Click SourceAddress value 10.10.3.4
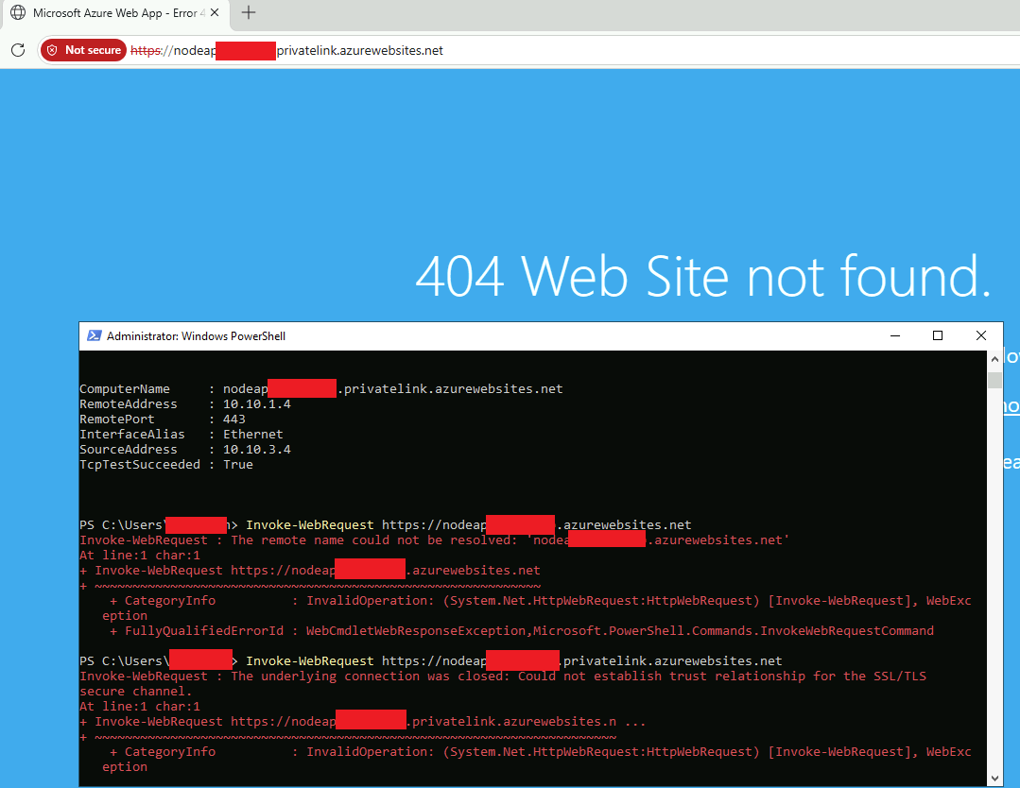 [x=257, y=449]
